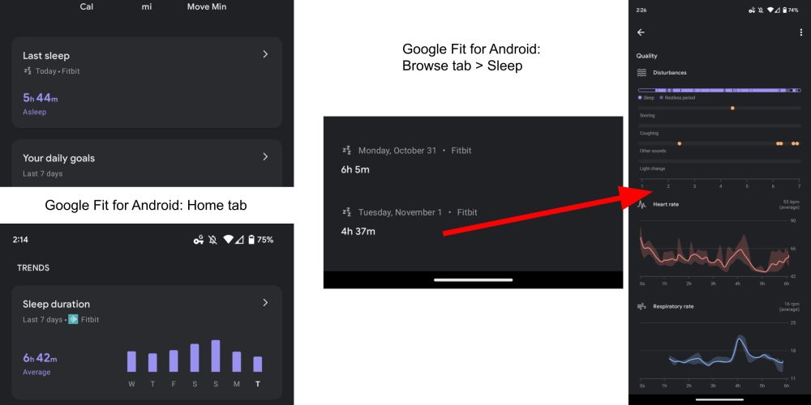Click sleep icon beside Monday, October 31
Viewport: 811px width, 405px height.
tap(346, 151)
